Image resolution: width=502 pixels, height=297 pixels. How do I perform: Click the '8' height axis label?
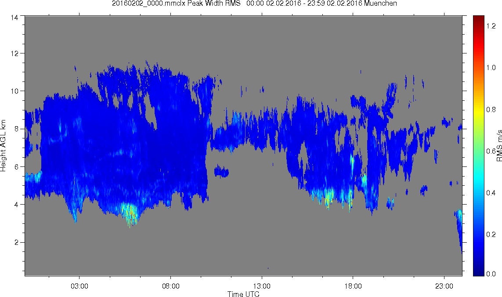(16, 129)
